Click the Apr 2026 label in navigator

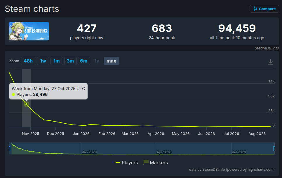point(164,152)
